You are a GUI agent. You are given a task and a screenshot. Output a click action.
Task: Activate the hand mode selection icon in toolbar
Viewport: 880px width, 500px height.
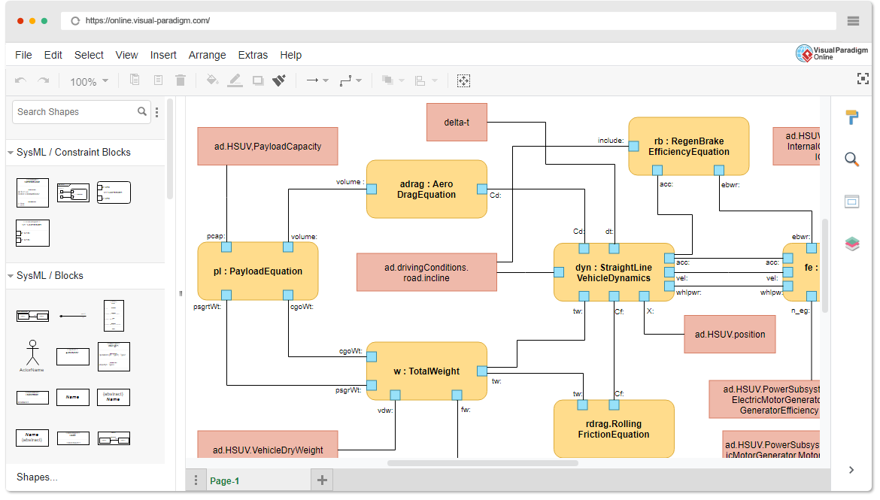pyautogui.click(x=464, y=80)
